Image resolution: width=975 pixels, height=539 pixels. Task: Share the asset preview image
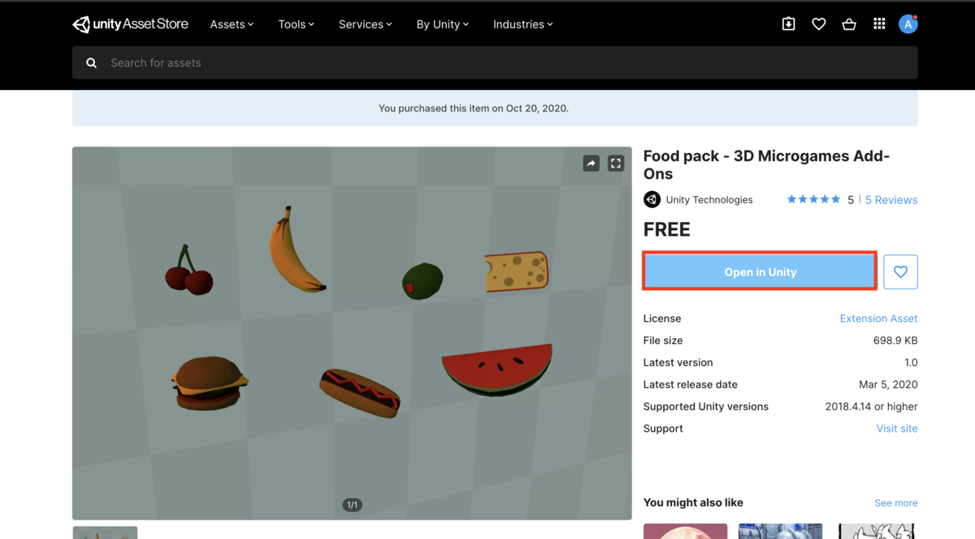pyautogui.click(x=591, y=163)
